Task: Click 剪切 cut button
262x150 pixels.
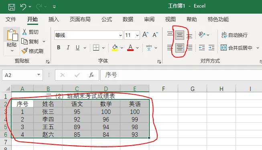Action: pyautogui.click(x=30, y=32)
